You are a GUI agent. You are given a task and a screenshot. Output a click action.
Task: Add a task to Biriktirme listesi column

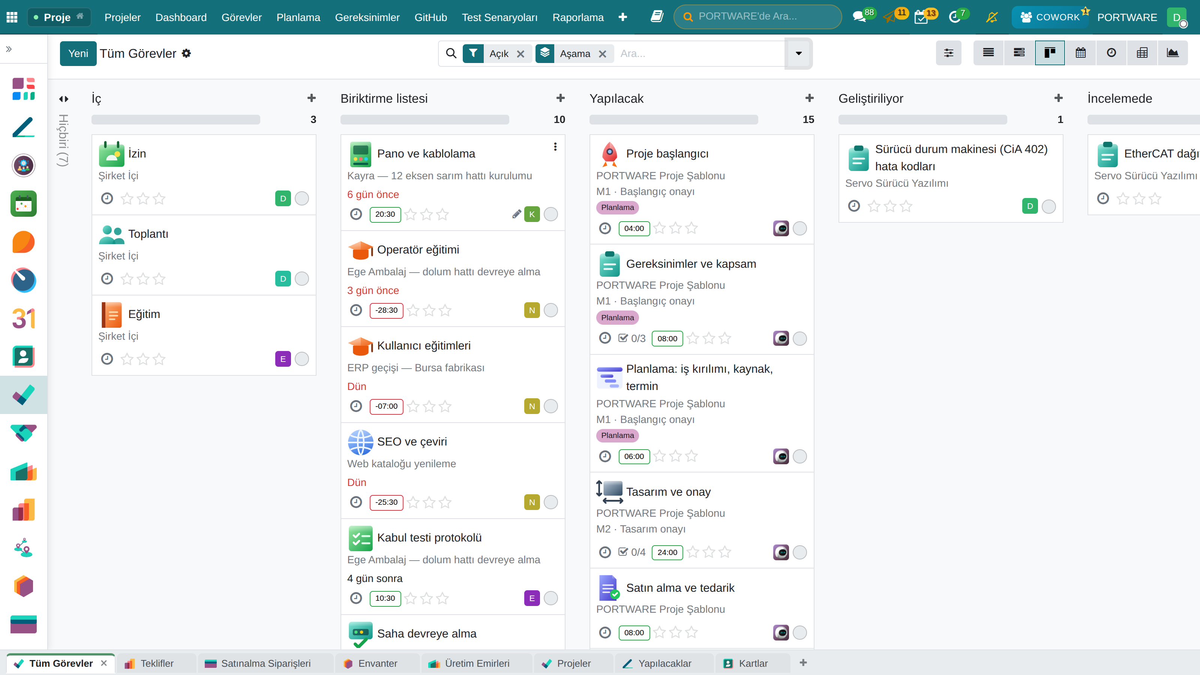tap(560, 98)
